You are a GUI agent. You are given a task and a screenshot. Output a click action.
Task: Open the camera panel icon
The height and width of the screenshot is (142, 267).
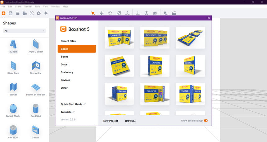(25, 13)
